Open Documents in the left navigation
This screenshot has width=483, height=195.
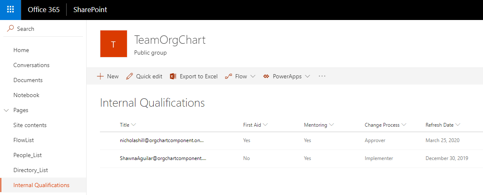pos(28,80)
